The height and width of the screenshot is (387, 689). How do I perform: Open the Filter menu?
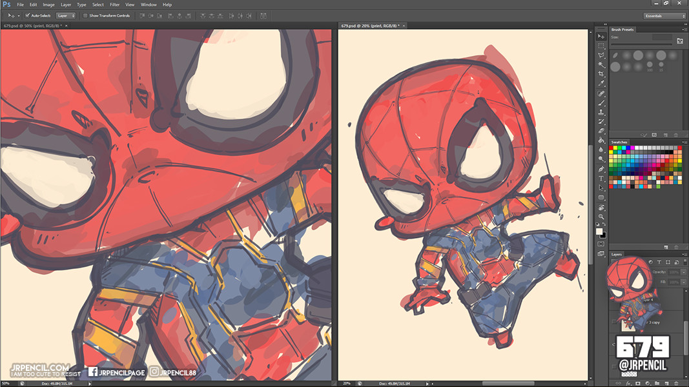pos(115,5)
